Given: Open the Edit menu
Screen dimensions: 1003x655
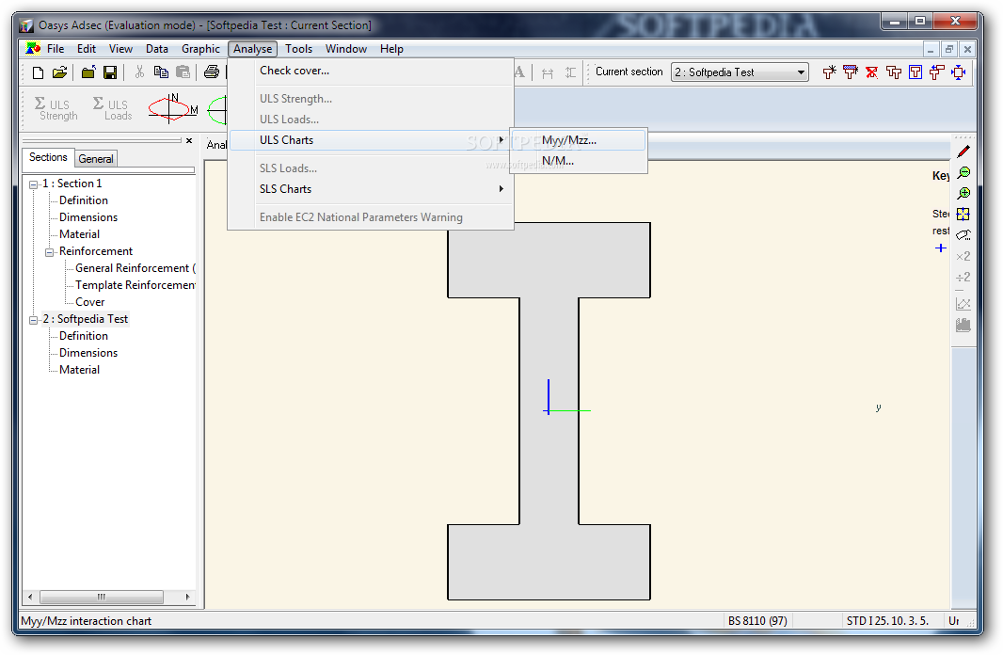Looking at the screenshot, I should click(x=87, y=49).
